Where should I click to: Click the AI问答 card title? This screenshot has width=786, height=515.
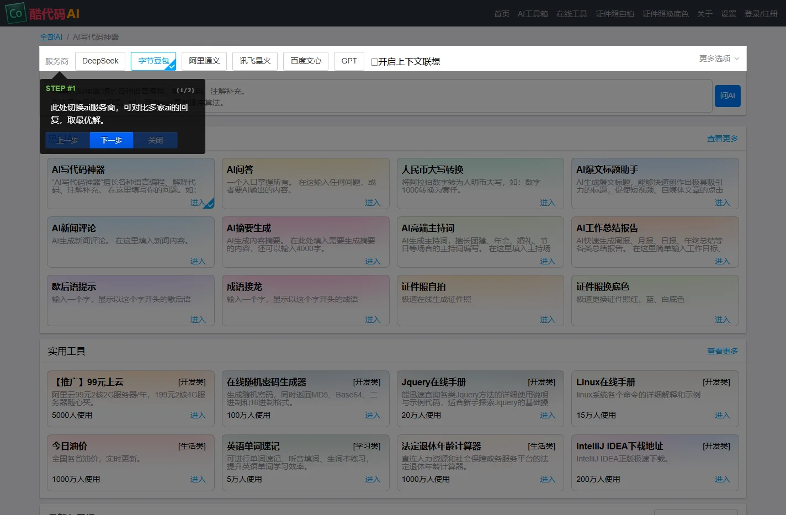click(x=240, y=169)
